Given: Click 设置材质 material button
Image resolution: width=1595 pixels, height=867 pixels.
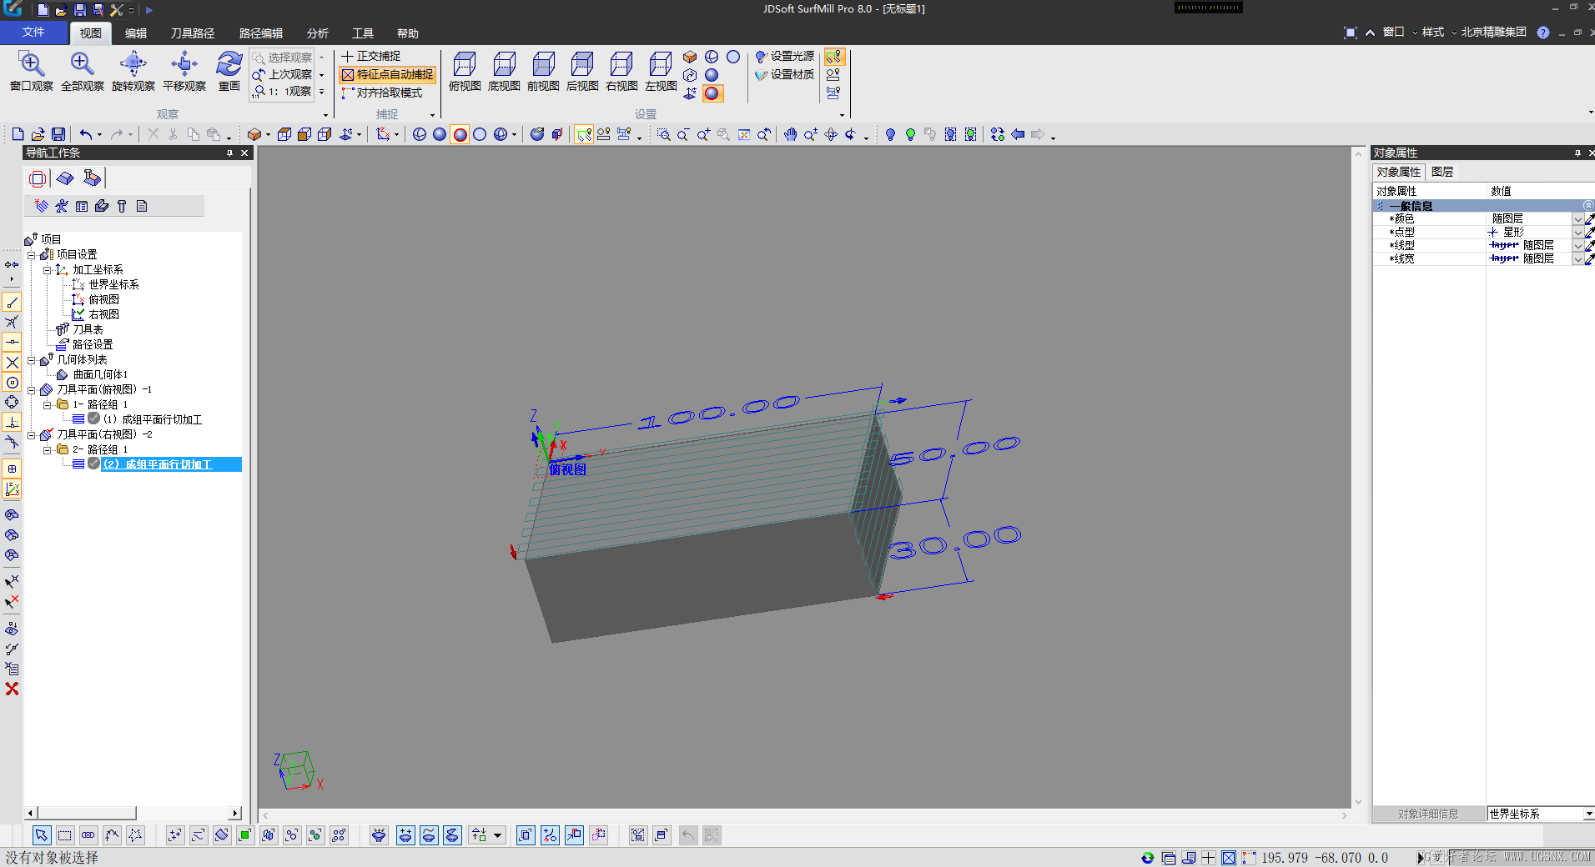Looking at the screenshot, I should (x=785, y=74).
